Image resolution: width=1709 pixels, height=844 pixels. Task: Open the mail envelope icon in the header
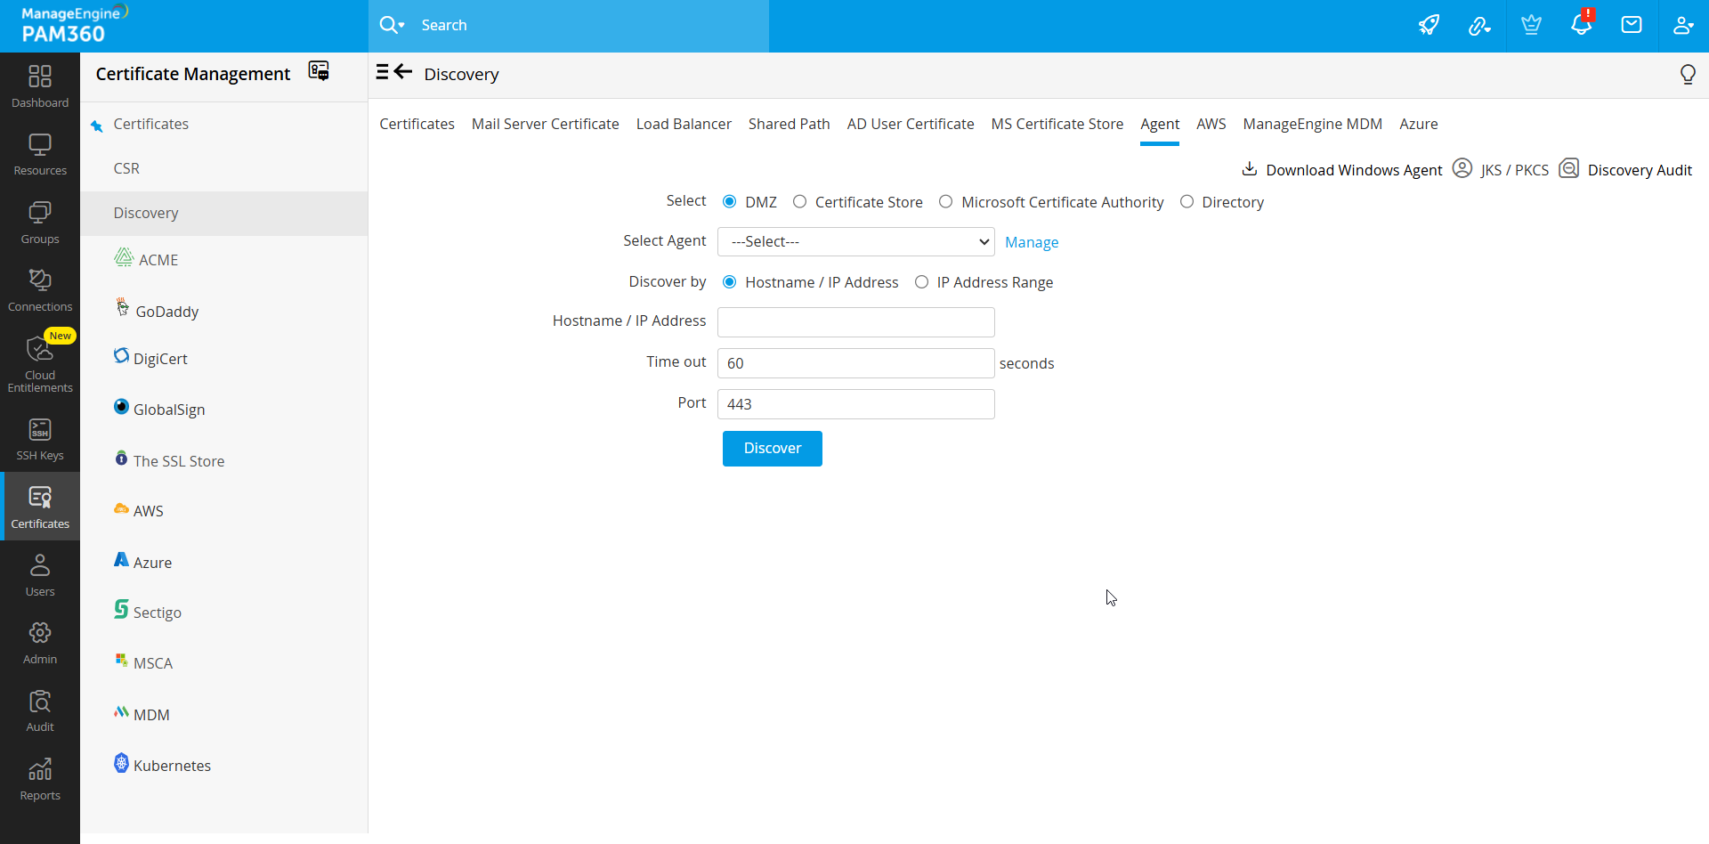pos(1632,25)
